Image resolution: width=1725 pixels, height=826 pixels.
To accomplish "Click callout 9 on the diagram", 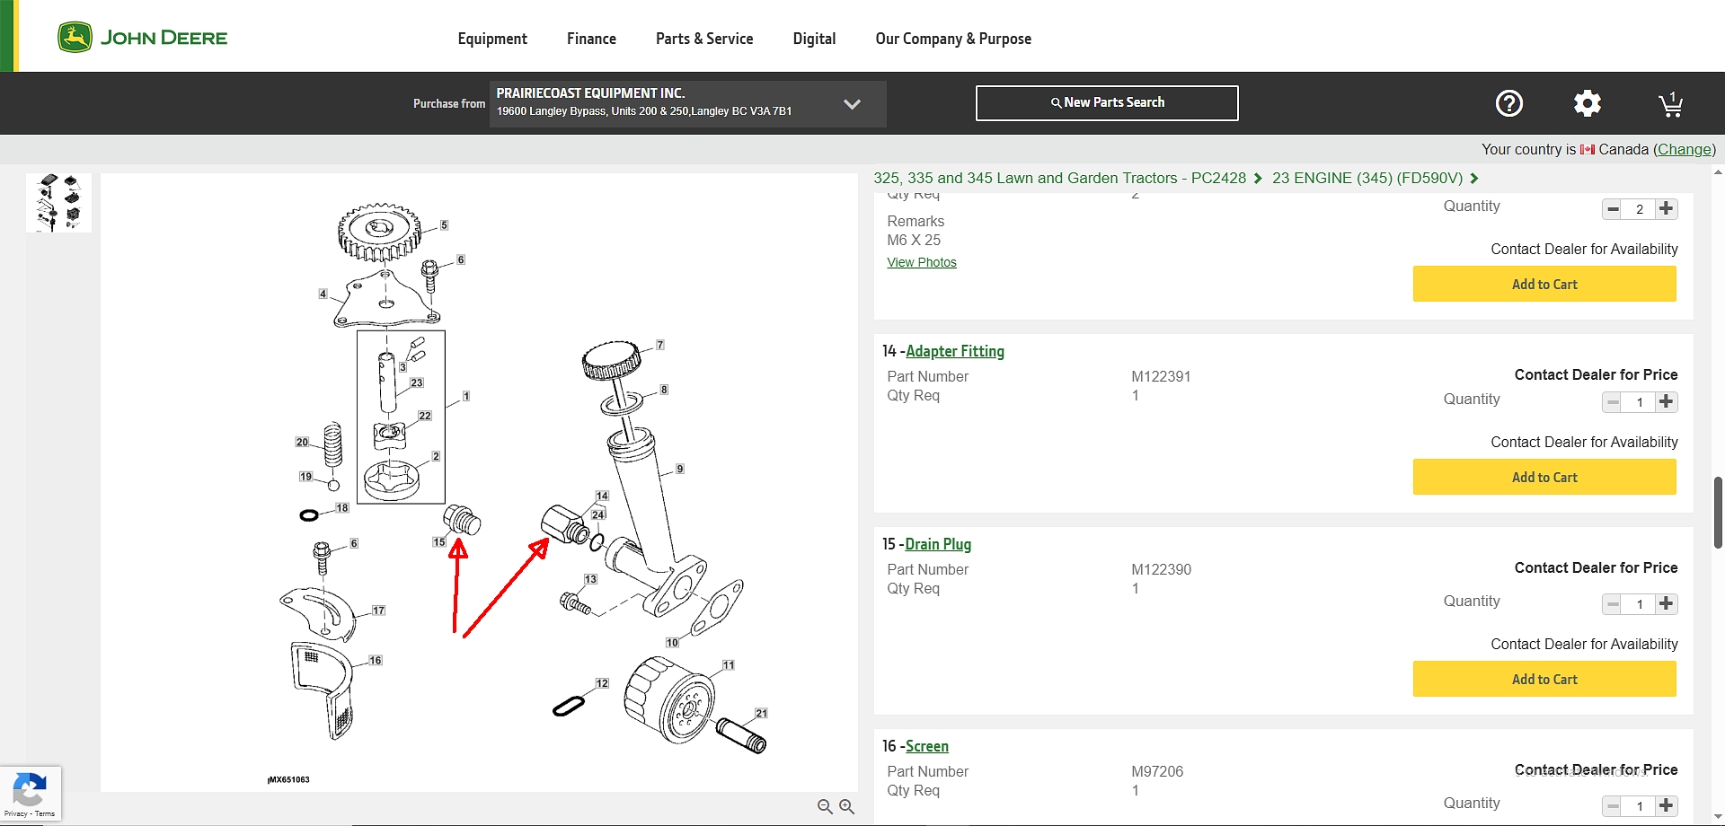I will [x=680, y=469].
